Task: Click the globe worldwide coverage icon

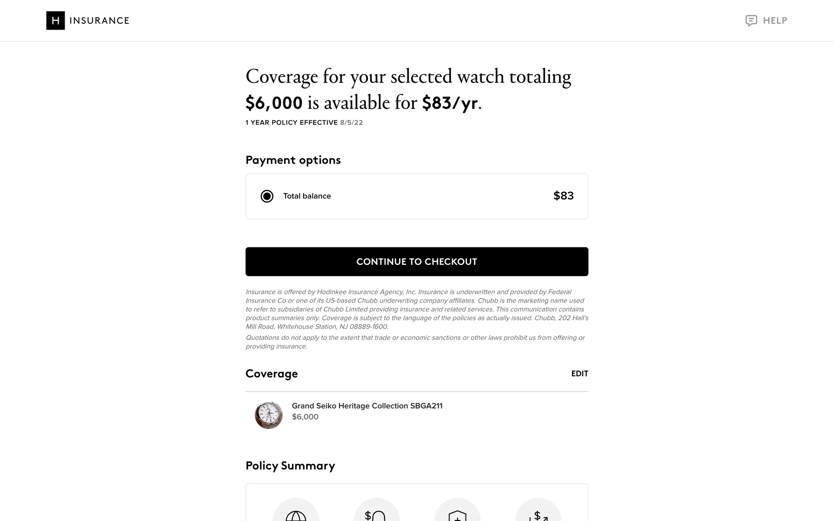Action: point(296,515)
